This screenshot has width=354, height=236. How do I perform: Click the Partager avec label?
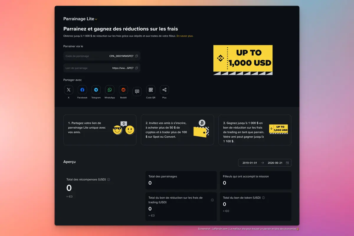tap(73, 80)
